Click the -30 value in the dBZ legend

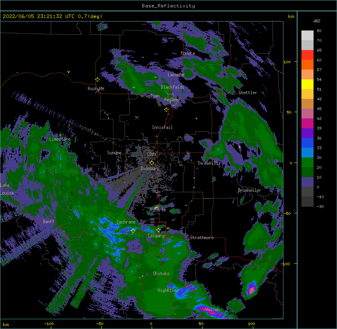[320, 206]
